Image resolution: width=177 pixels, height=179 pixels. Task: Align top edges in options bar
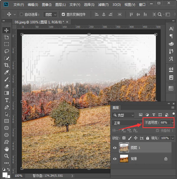pyautogui.click(x=131, y=14)
